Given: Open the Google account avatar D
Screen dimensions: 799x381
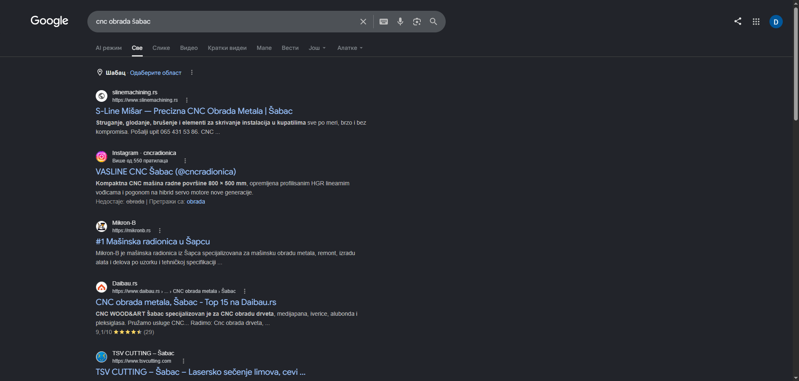Looking at the screenshot, I should point(776,22).
